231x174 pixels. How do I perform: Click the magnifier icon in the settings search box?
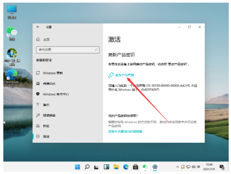coord(96,50)
